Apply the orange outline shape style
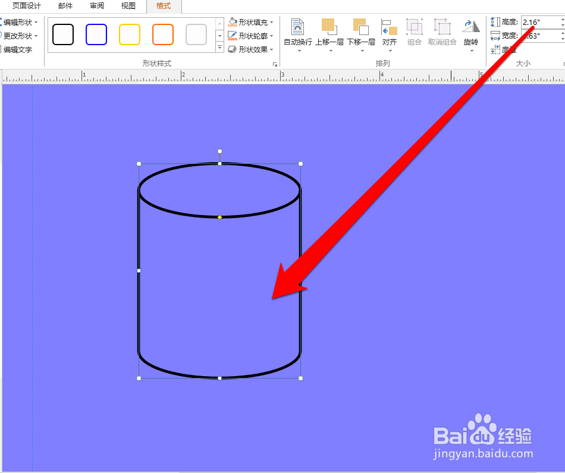565x473 pixels. [x=163, y=34]
